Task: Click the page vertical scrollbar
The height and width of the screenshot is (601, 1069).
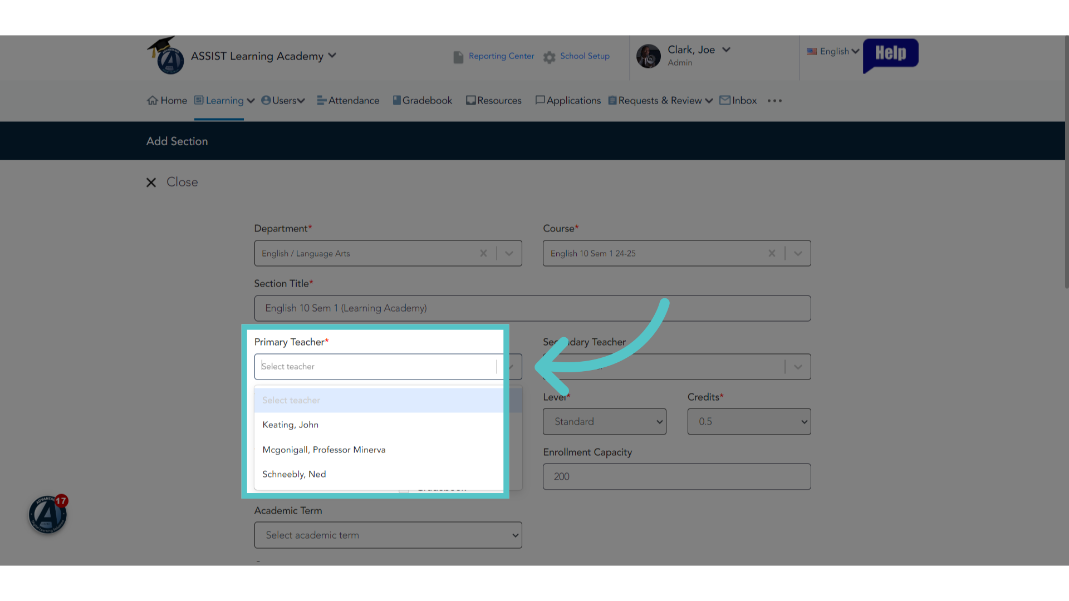Action: coord(1067,161)
